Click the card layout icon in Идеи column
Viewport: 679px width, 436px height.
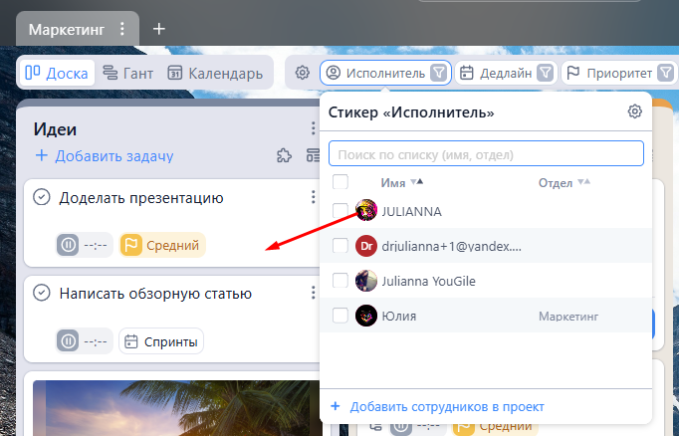(x=313, y=155)
